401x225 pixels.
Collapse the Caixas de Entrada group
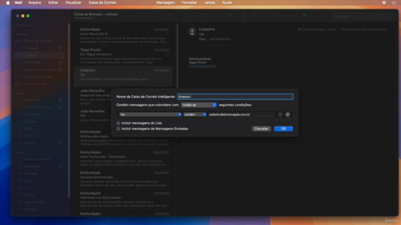[x=16, y=41]
